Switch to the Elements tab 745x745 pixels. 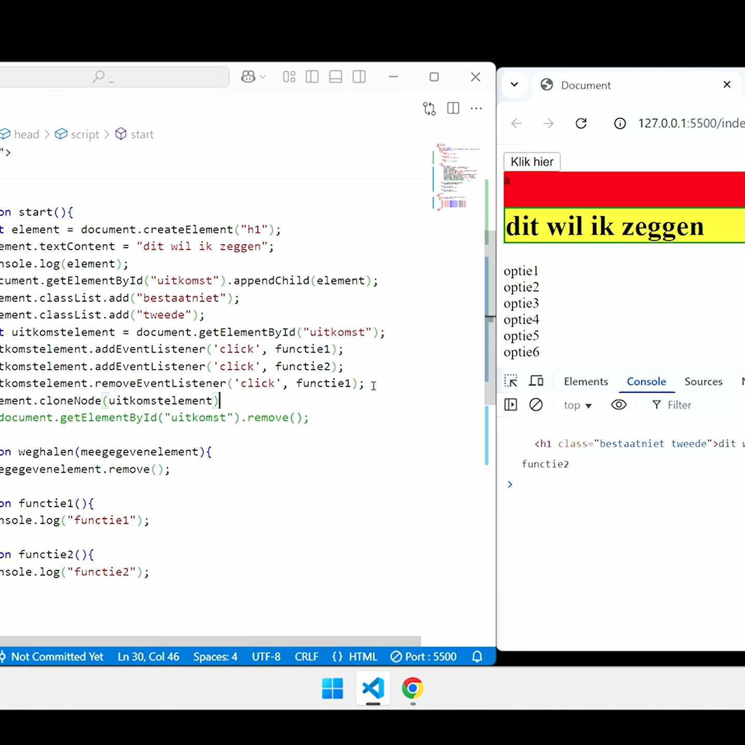coord(586,382)
